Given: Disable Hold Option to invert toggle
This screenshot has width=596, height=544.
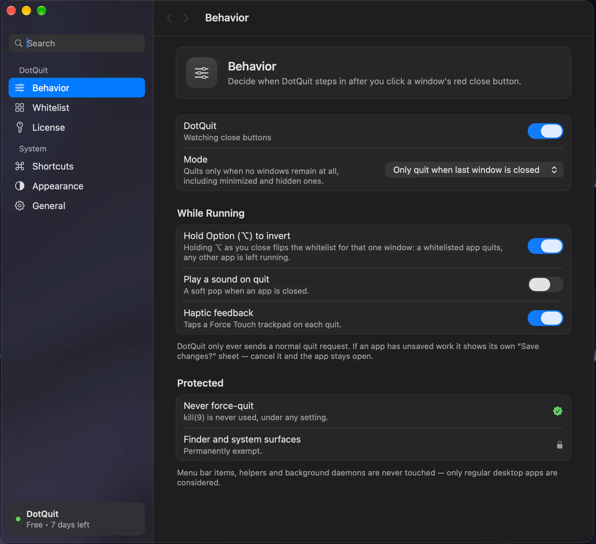Looking at the screenshot, I should 545,246.
